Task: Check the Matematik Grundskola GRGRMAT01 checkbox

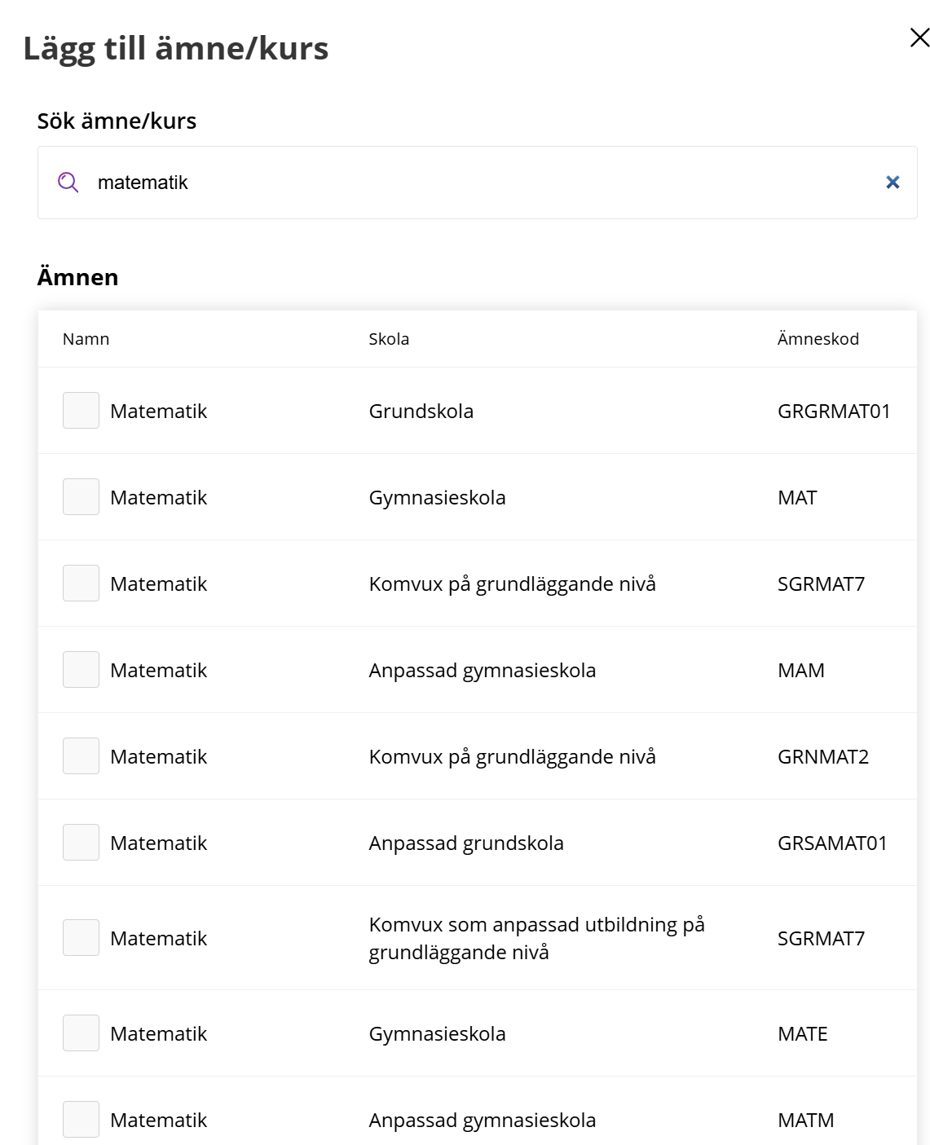Action: point(81,410)
